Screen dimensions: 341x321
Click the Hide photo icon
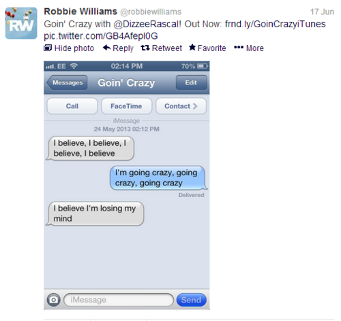[48, 48]
